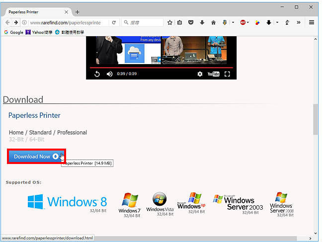325x242 pixels.
Task: Open the Google bookmark
Action: pyautogui.click(x=14, y=32)
